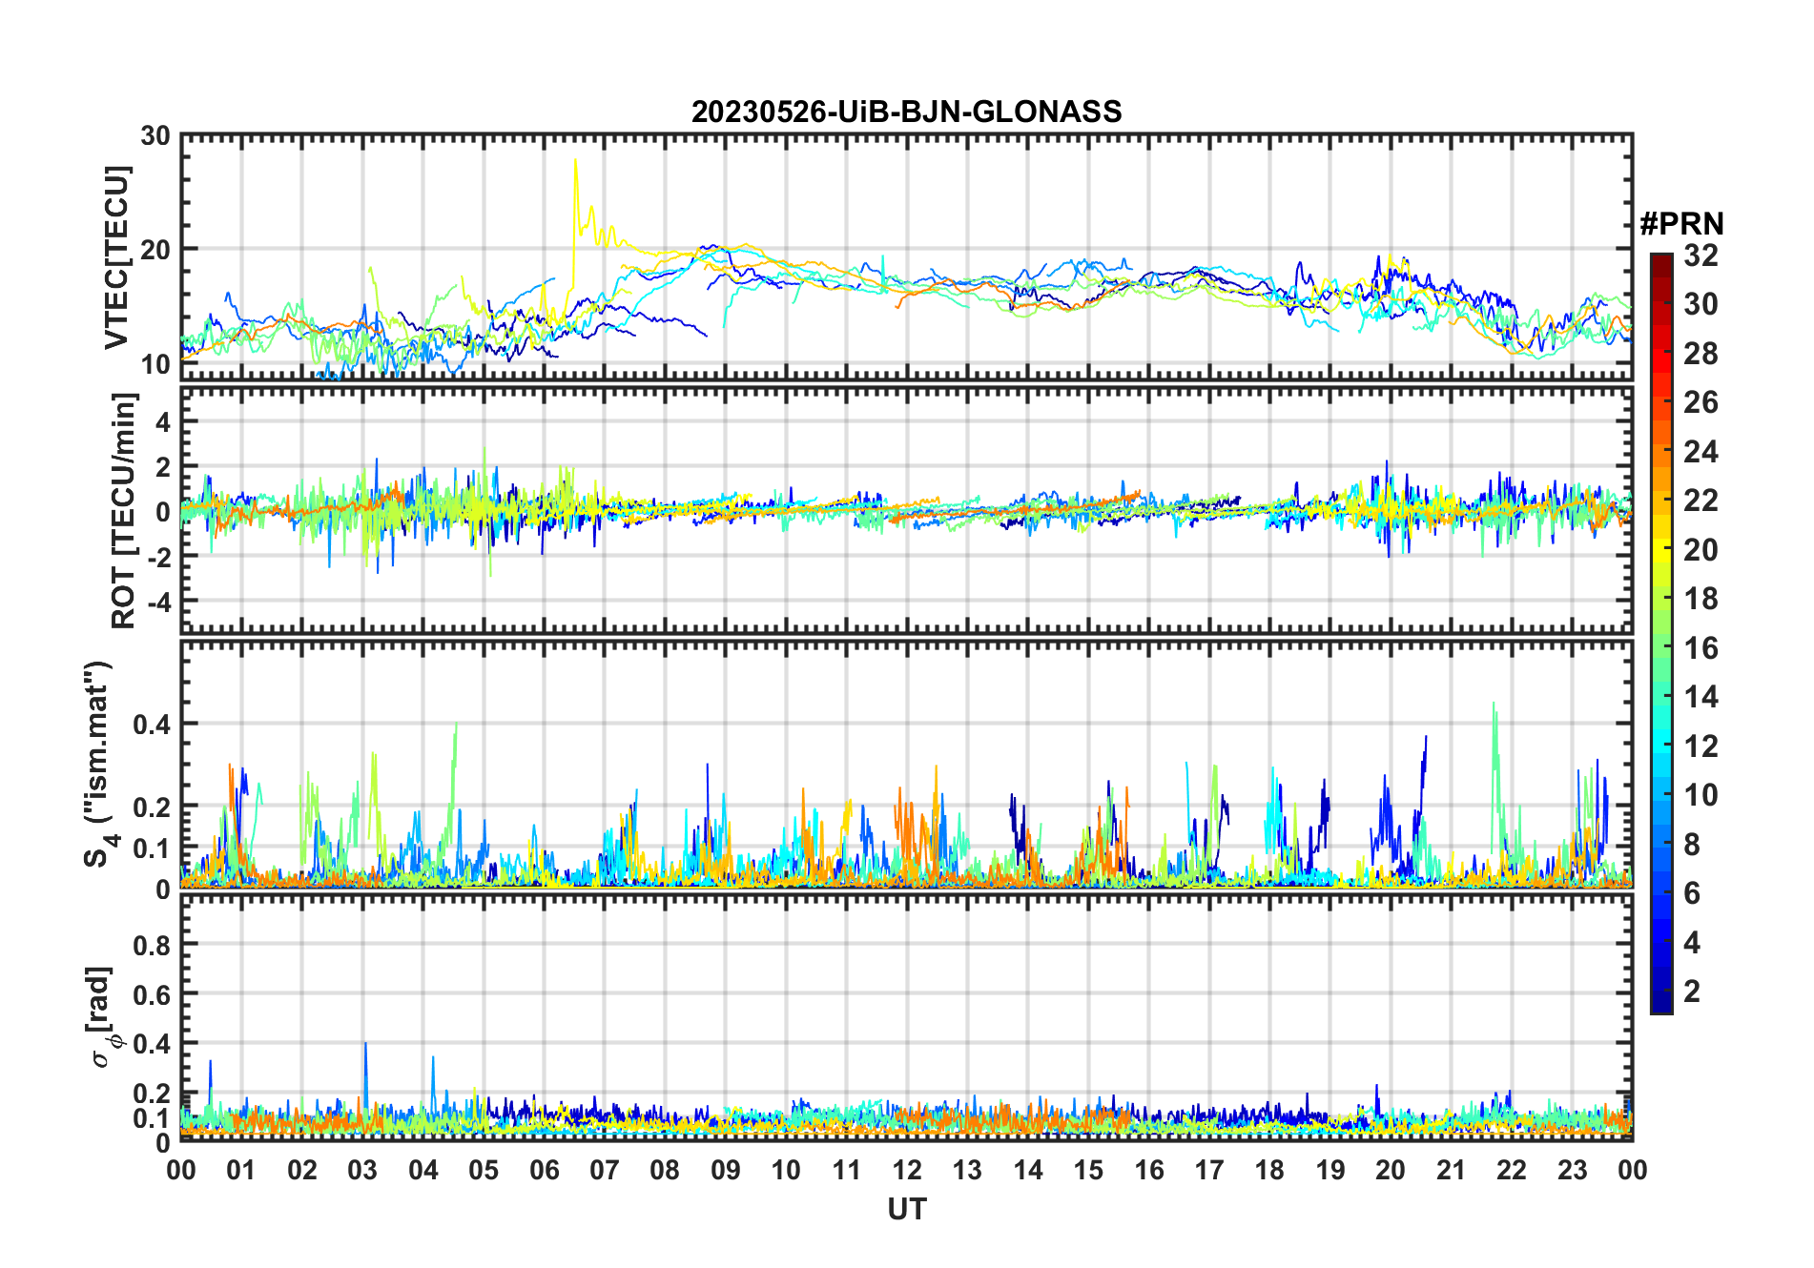
Task: Click the blue sigma-phi spike at 03 UT
Action: (x=364, y=1045)
